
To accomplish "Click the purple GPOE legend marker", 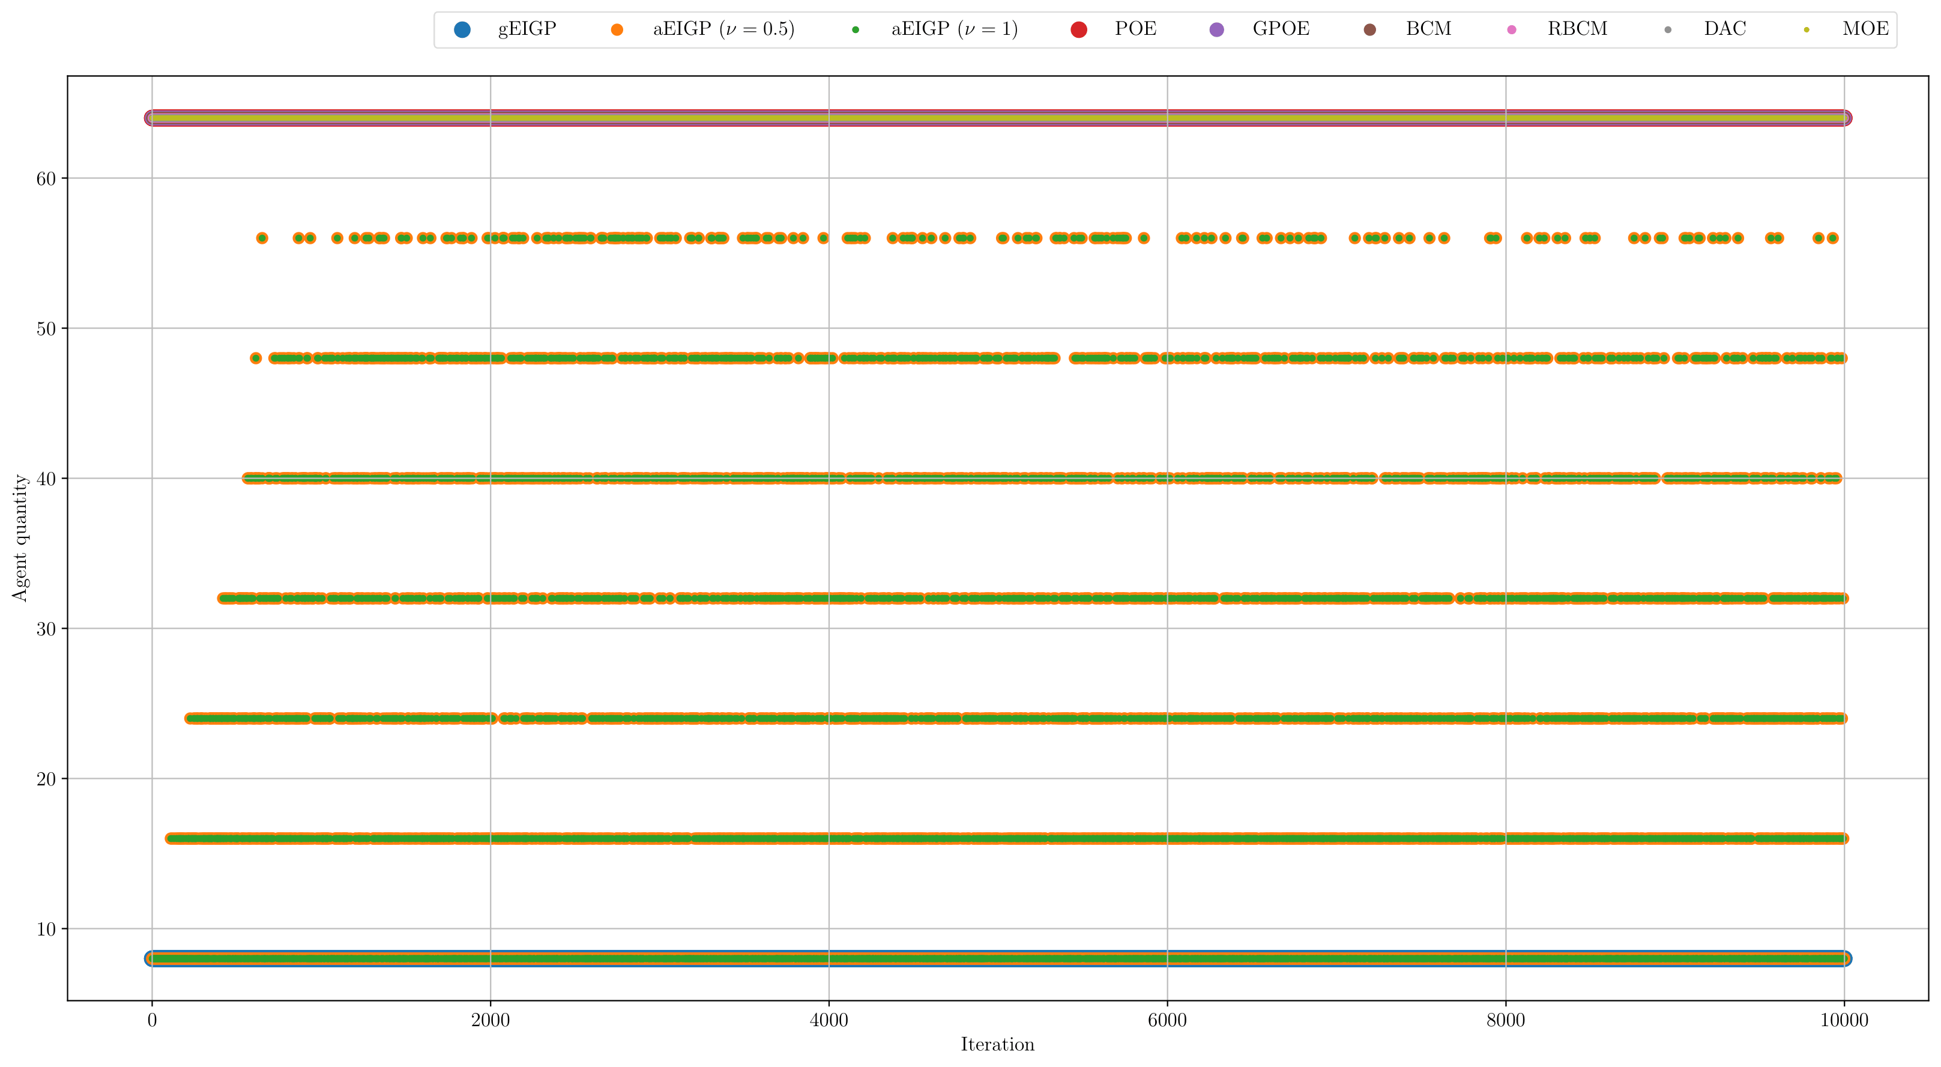I will [1217, 29].
